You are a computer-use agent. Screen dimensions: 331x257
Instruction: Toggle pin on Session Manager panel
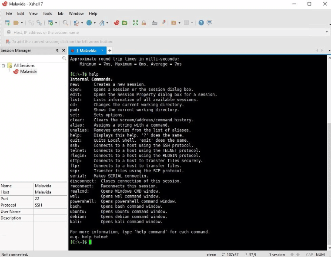click(57, 50)
